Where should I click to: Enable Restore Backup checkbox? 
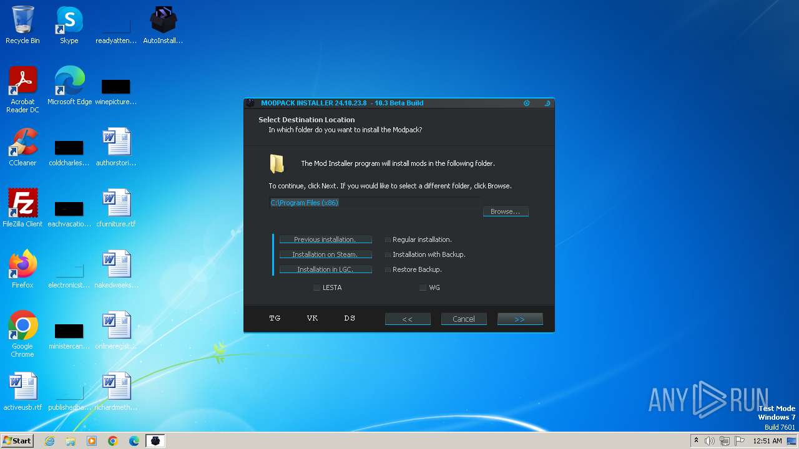[x=388, y=269]
